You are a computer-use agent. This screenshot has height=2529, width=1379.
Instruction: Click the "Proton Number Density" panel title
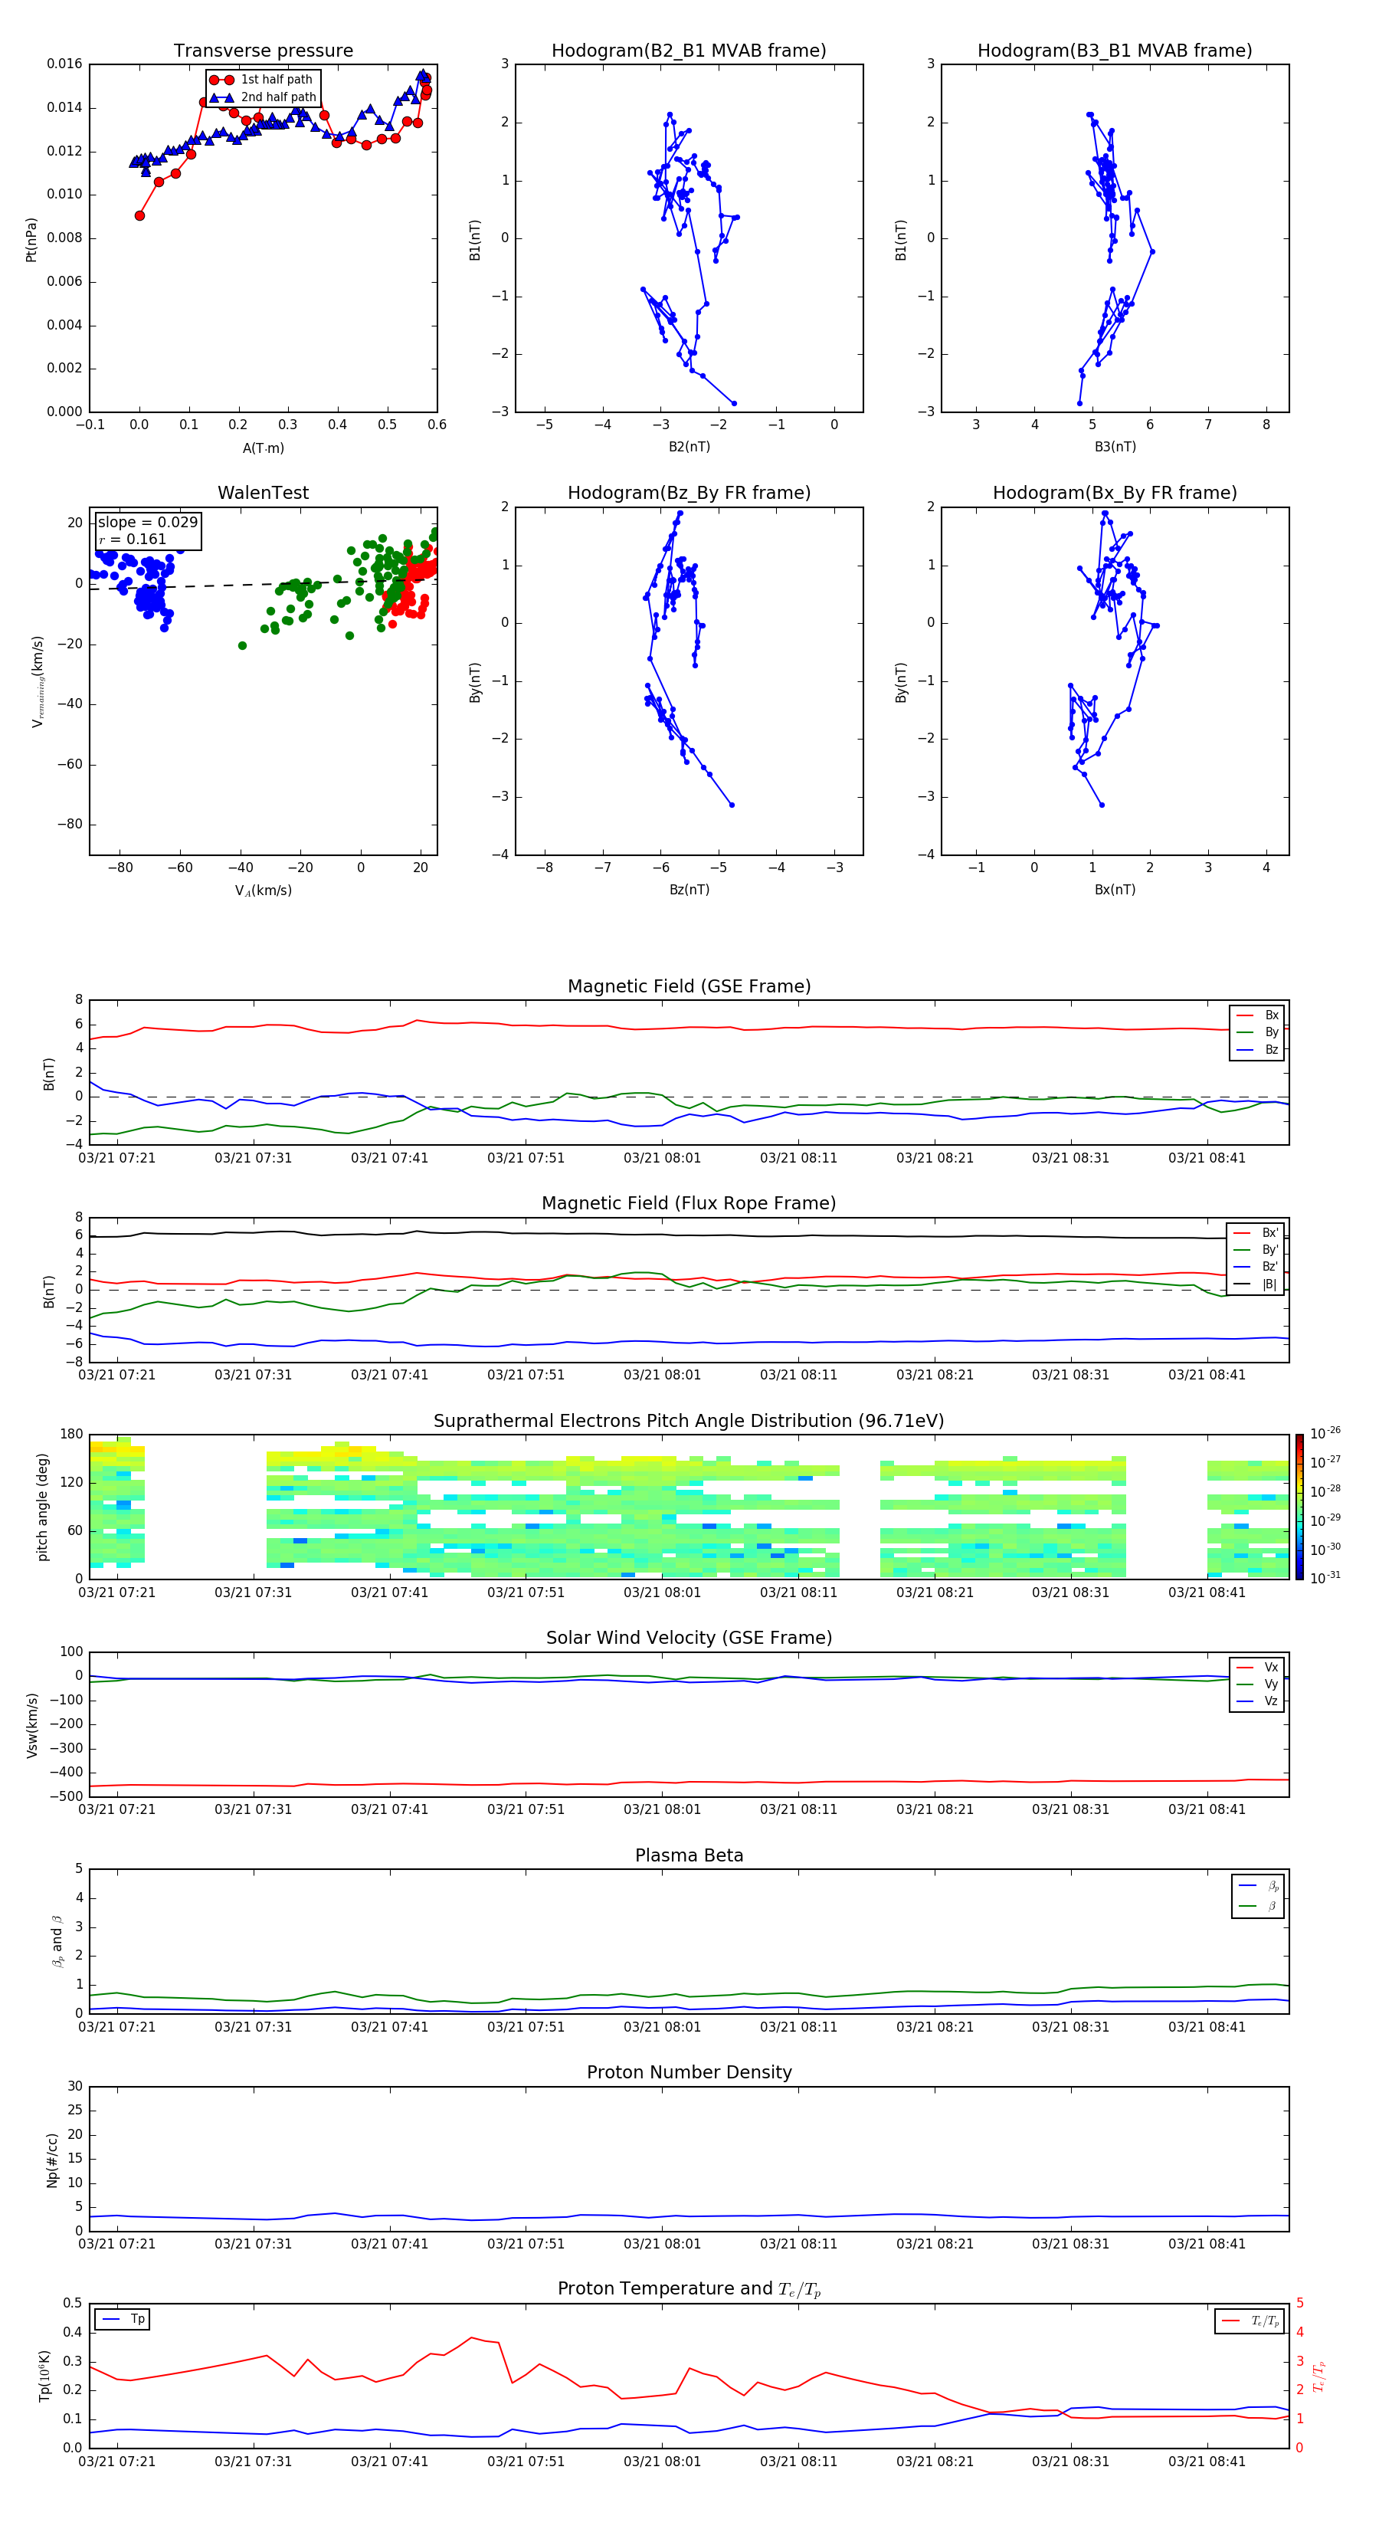click(689, 2072)
